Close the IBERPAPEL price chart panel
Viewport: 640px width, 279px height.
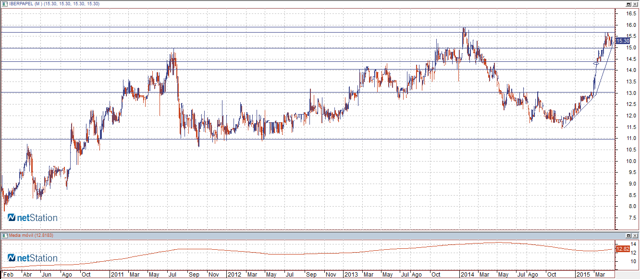click(635, 3)
